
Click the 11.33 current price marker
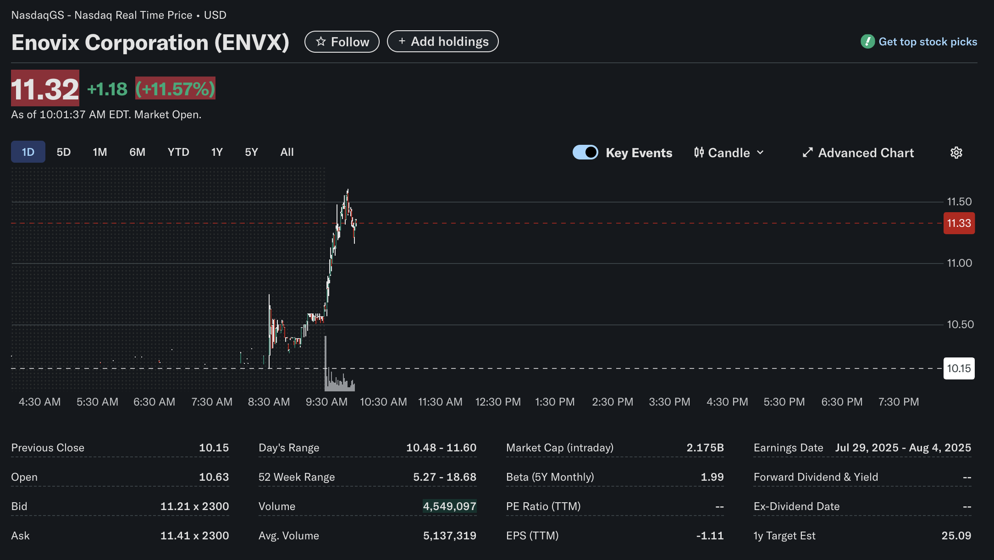(959, 223)
